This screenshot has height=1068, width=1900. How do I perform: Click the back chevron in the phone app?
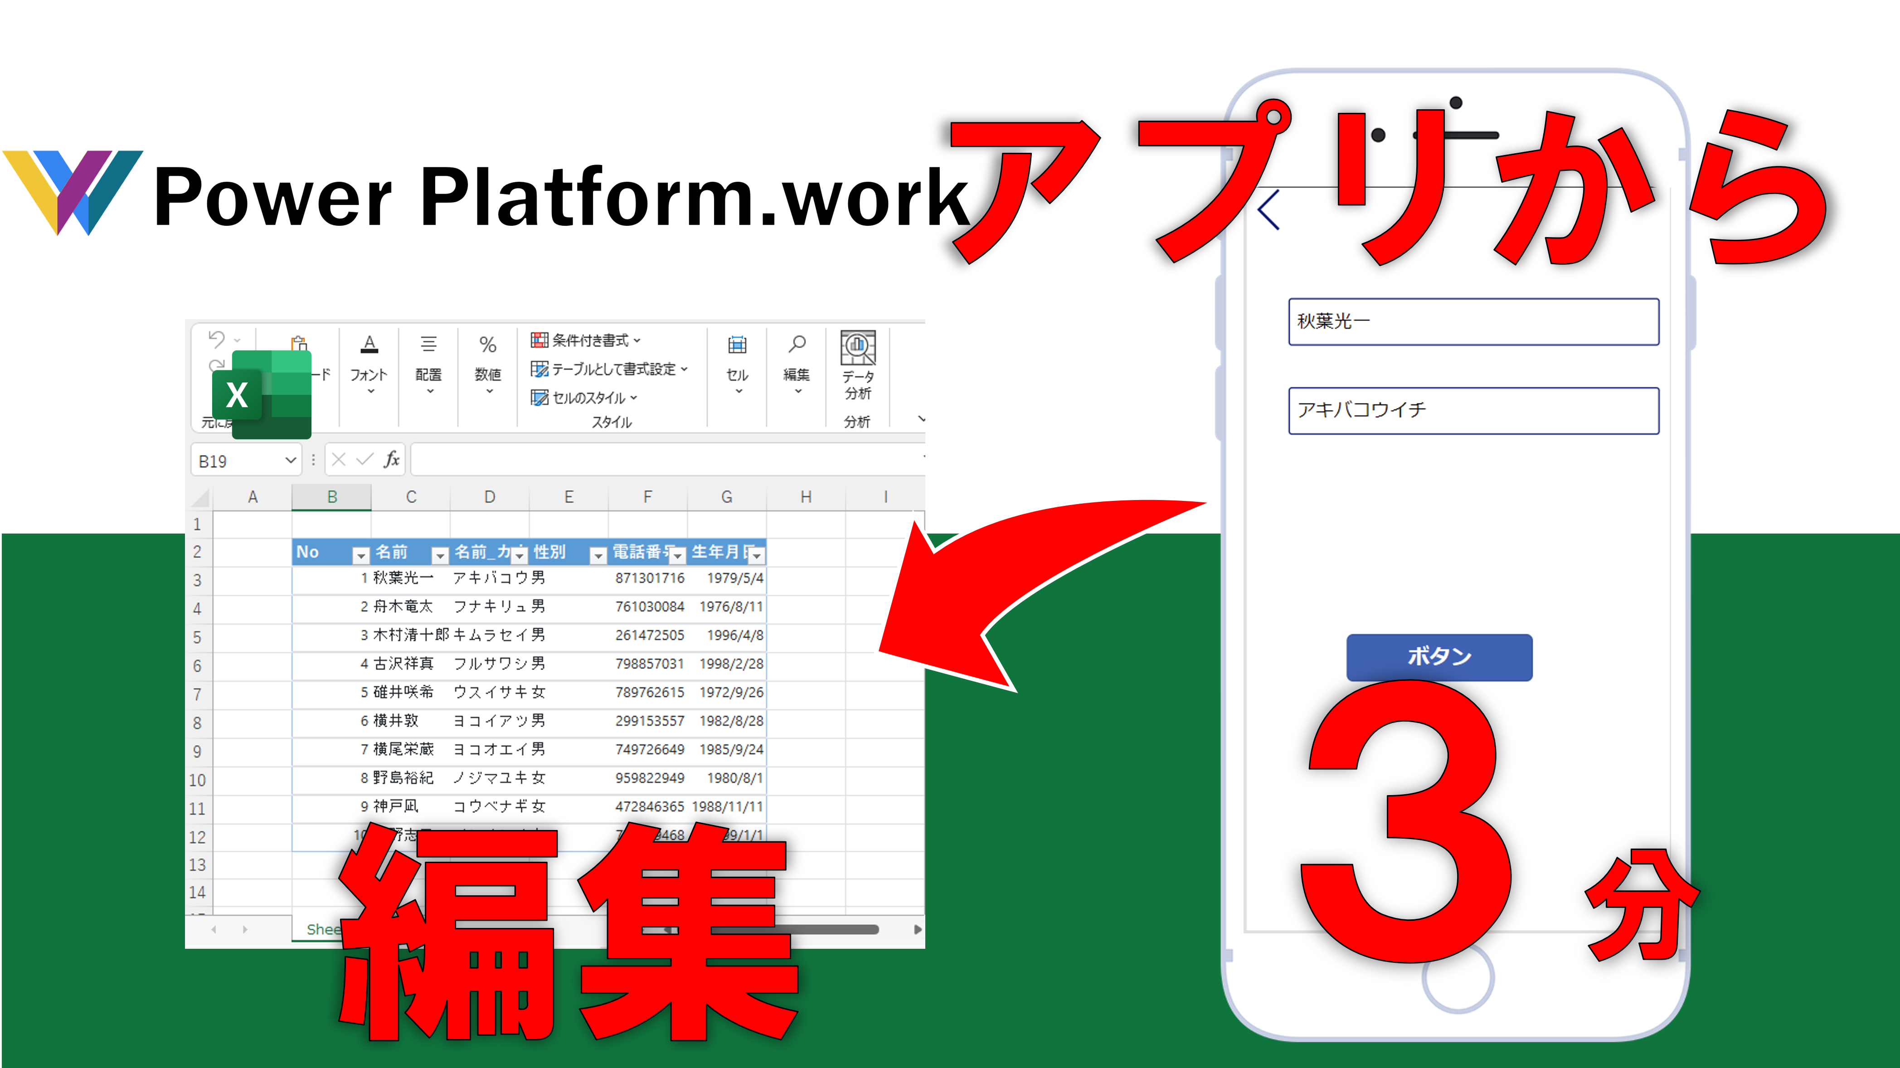pyautogui.click(x=1268, y=210)
